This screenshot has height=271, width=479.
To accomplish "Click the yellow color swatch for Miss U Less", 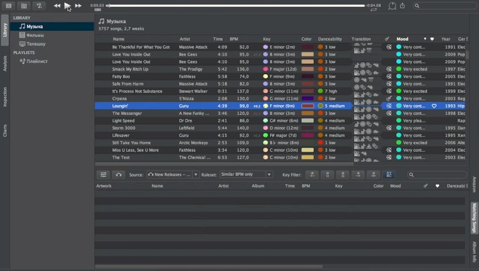I will click(x=308, y=150).
